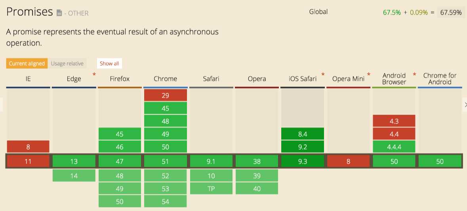Open the Global usage region selector
This screenshot has height=211, width=467.
click(318, 12)
